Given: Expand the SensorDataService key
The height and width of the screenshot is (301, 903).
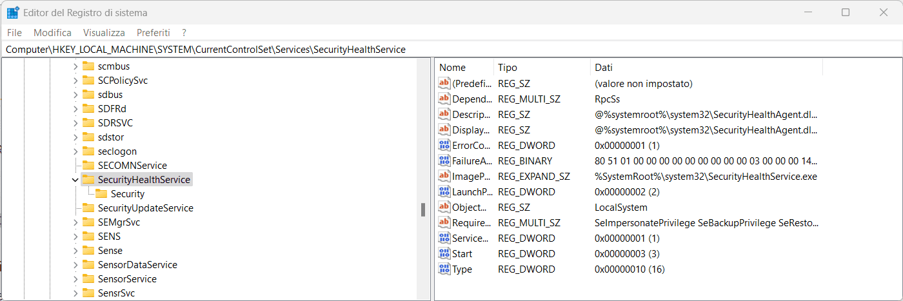Looking at the screenshot, I should click(x=75, y=265).
